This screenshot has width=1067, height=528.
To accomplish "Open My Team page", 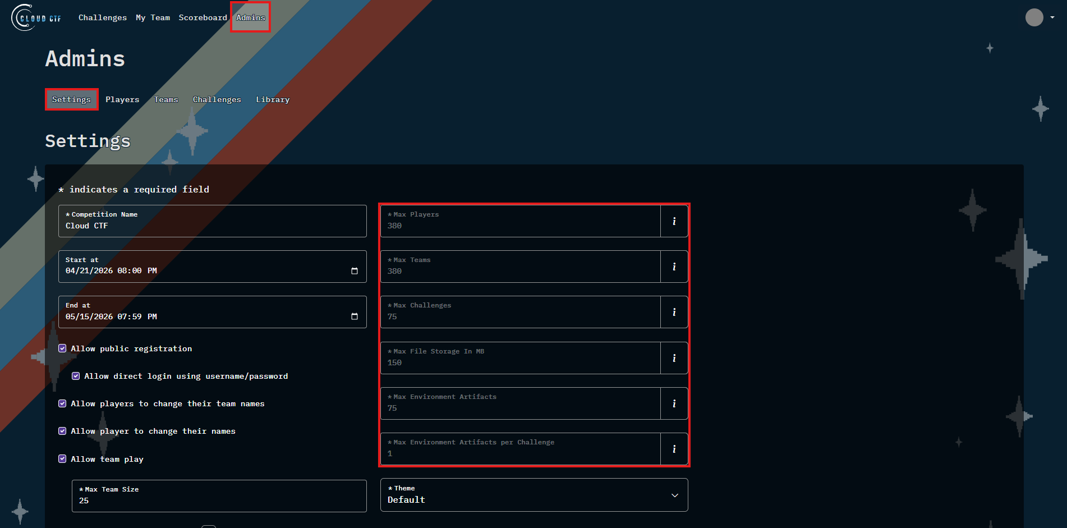I will point(153,17).
